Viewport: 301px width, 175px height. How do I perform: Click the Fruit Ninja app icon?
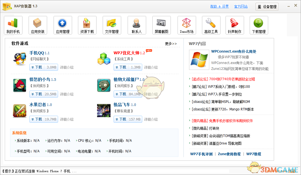20,110
